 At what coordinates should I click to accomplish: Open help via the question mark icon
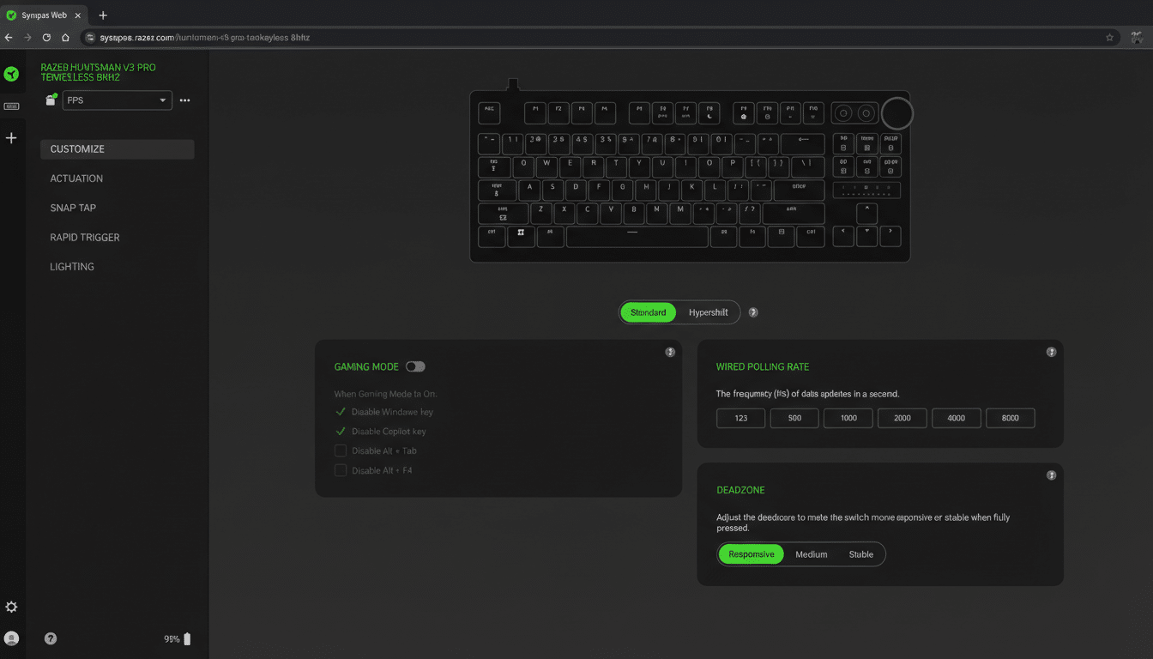(x=50, y=638)
